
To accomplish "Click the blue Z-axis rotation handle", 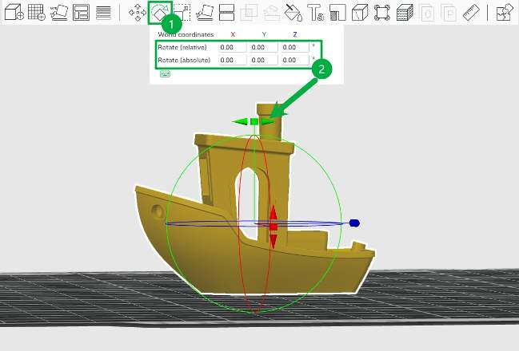I will click(x=354, y=223).
